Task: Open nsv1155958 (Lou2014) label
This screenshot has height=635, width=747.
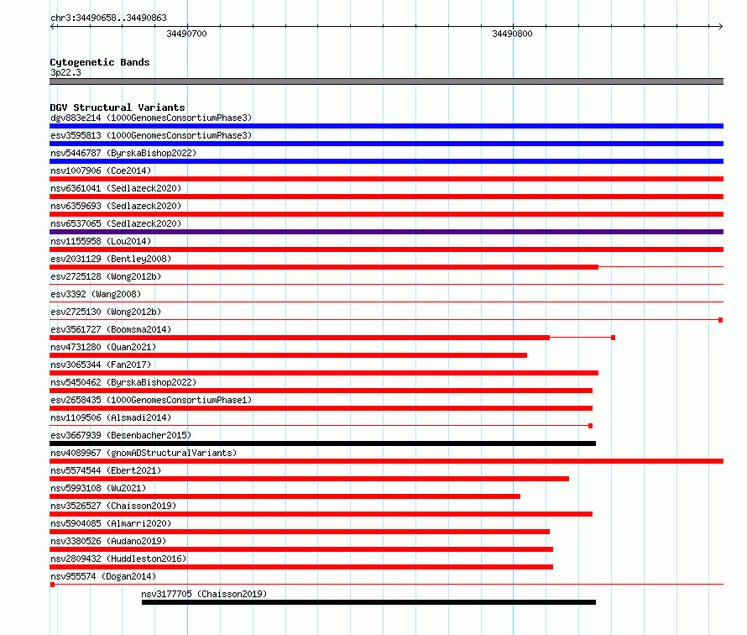Action: click(x=101, y=241)
